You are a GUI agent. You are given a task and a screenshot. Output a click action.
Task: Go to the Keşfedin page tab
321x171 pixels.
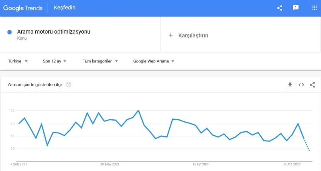65,8
